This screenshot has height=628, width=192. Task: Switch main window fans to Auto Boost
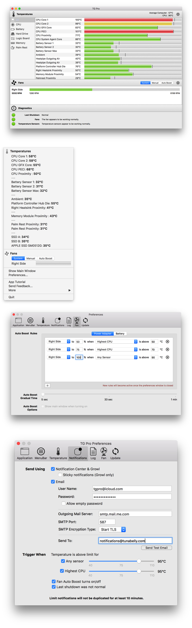coord(167,83)
